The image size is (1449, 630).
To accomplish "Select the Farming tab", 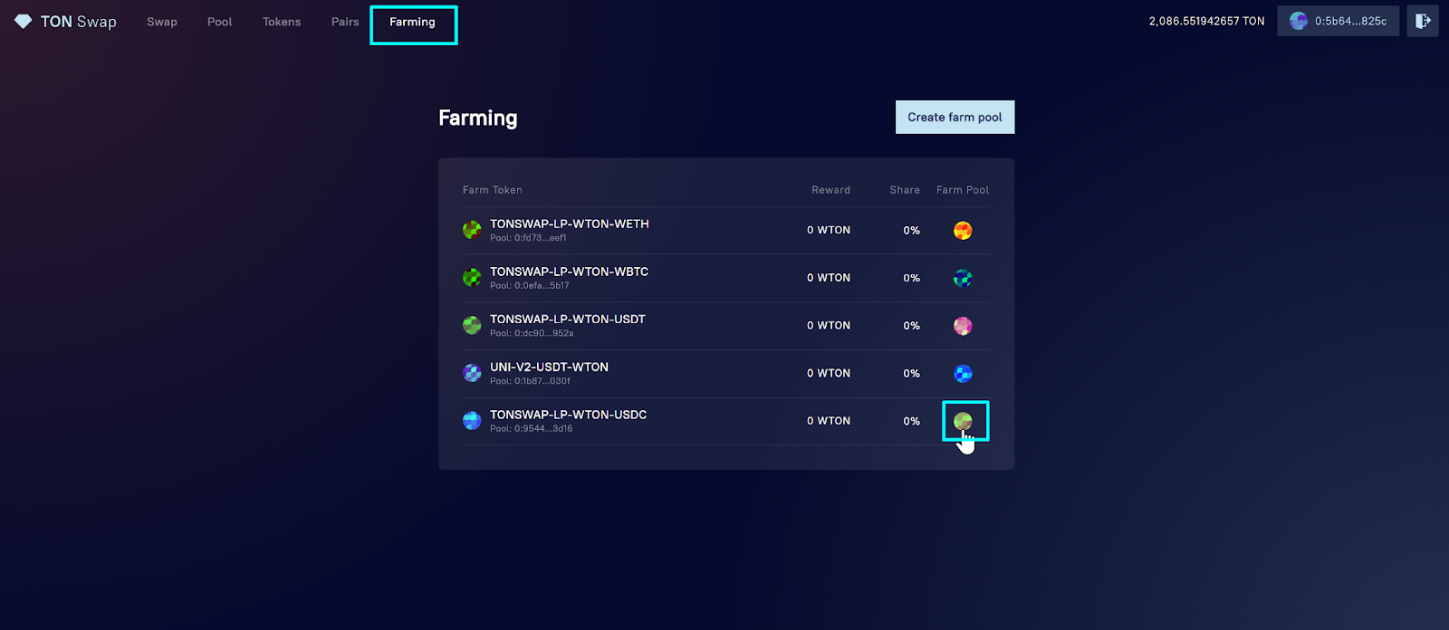I will [413, 23].
